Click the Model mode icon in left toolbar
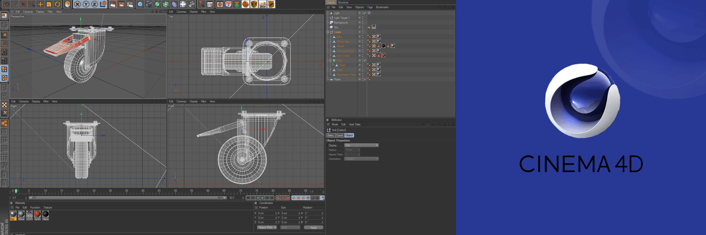Viewport: 706px width, 235px height. [x=4, y=35]
